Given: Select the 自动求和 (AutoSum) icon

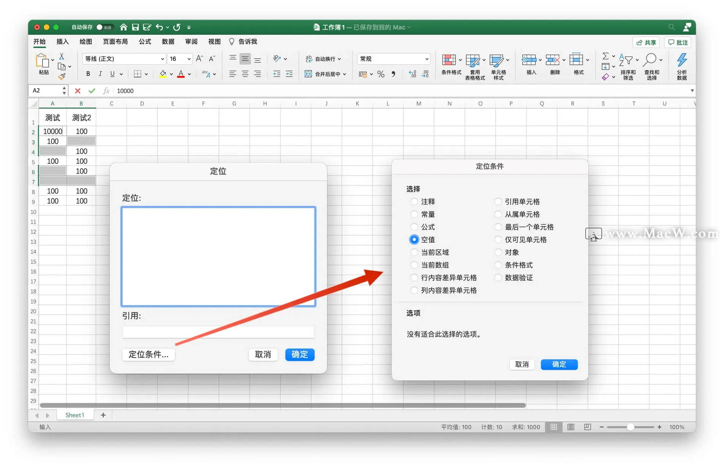Looking at the screenshot, I should [606, 56].
